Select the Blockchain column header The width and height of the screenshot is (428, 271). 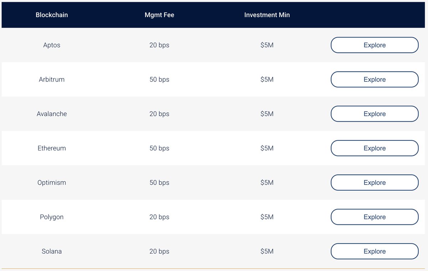click(52, 15)
